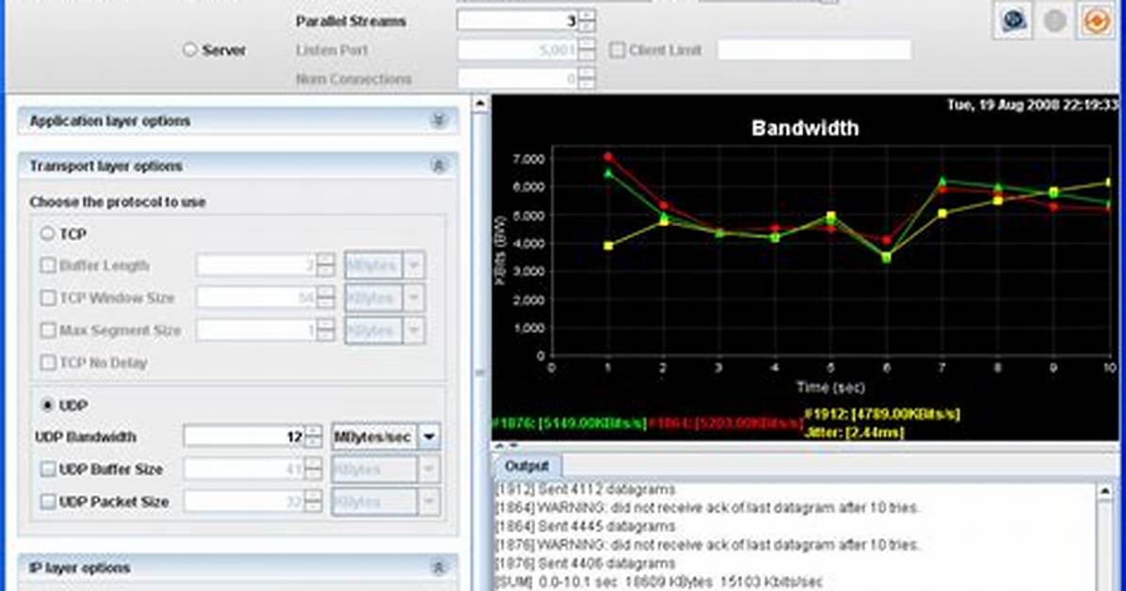Click the green #1876 stream legend label
Image resolution: width=1126 pixels, height=591 pixels.
pos(571,423)
